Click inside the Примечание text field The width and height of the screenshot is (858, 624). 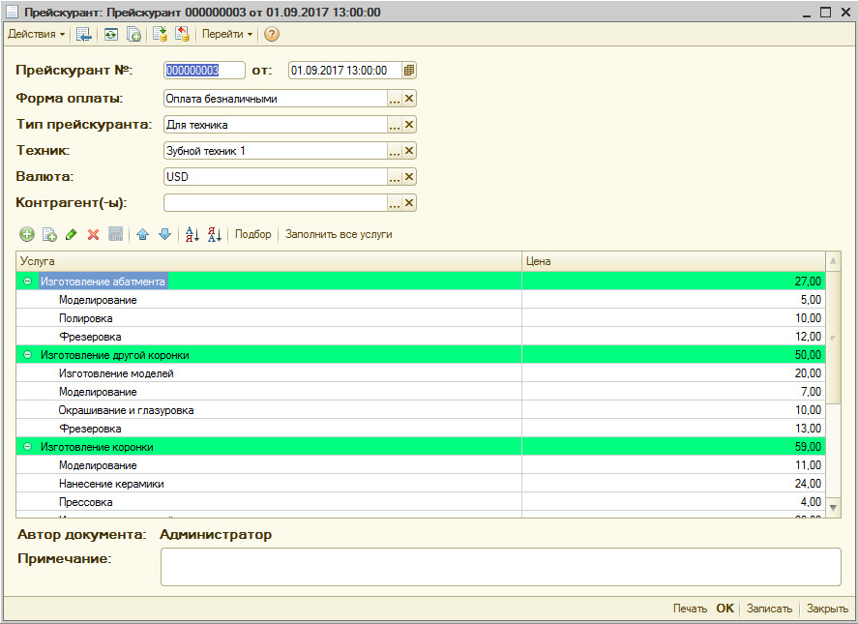pyautogui.click(x=500, y=566)
